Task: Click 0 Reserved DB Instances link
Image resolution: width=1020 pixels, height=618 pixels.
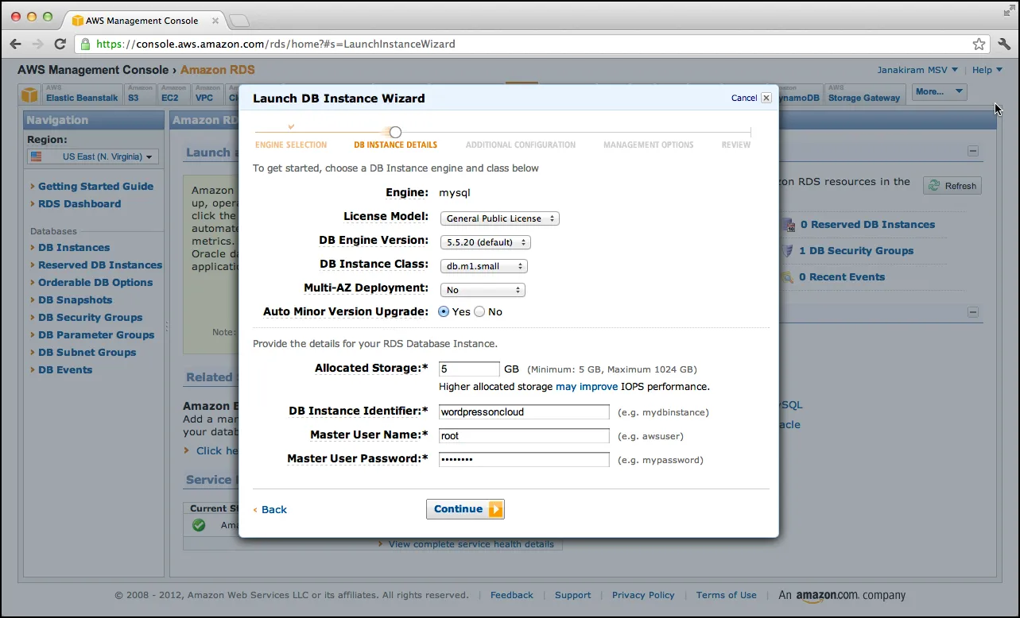Action: [867, 225]
